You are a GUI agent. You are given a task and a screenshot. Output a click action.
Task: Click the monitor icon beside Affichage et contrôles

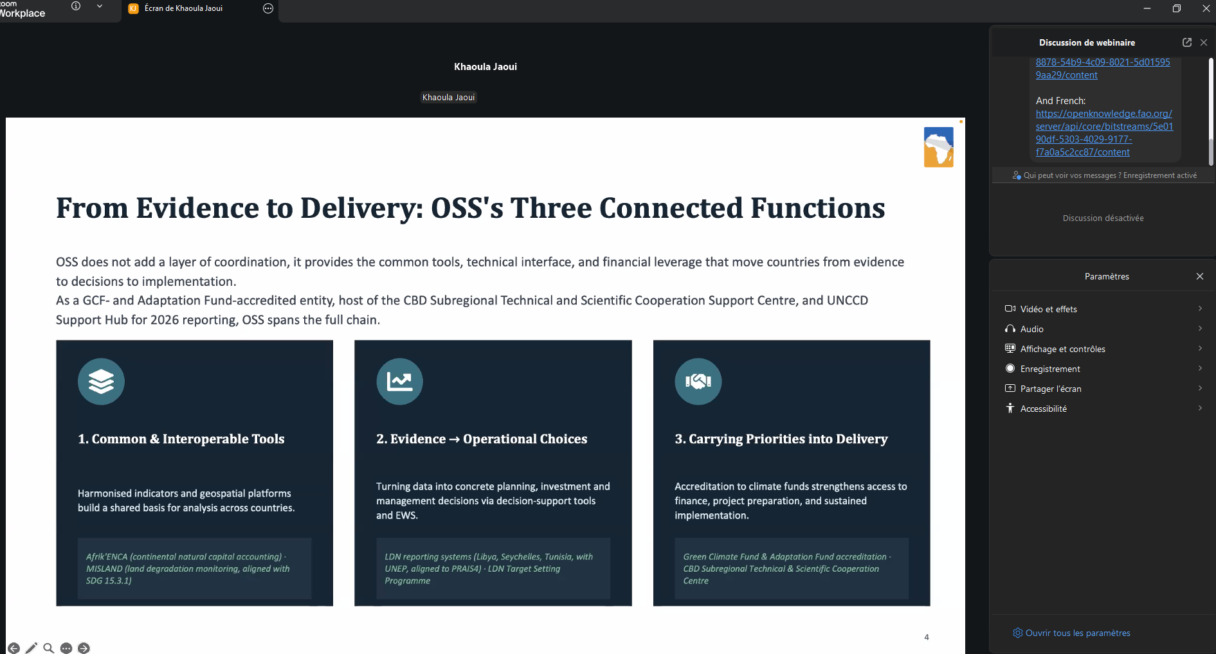pos(1010,348)
